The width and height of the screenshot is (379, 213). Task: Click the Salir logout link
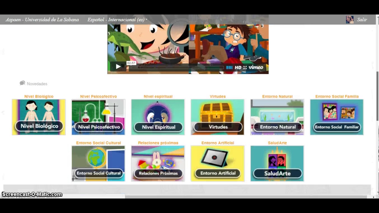coord(362,20)
